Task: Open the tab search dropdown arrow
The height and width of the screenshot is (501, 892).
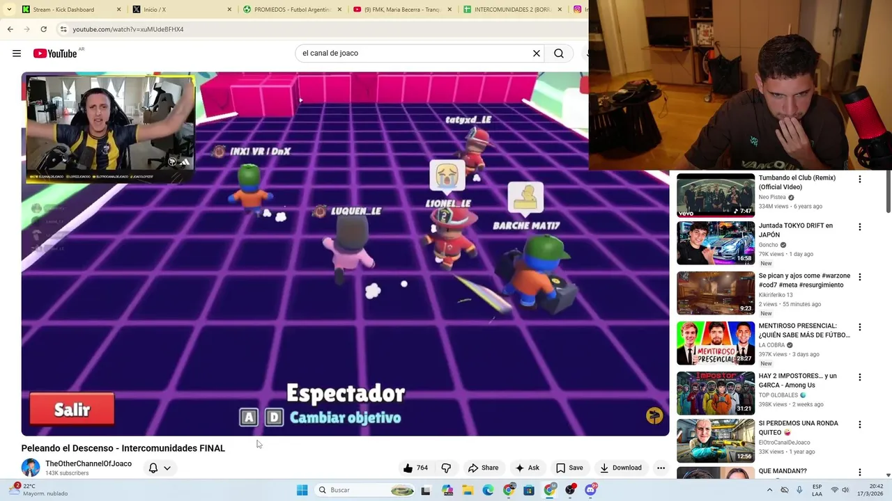Action: point(9,10)
